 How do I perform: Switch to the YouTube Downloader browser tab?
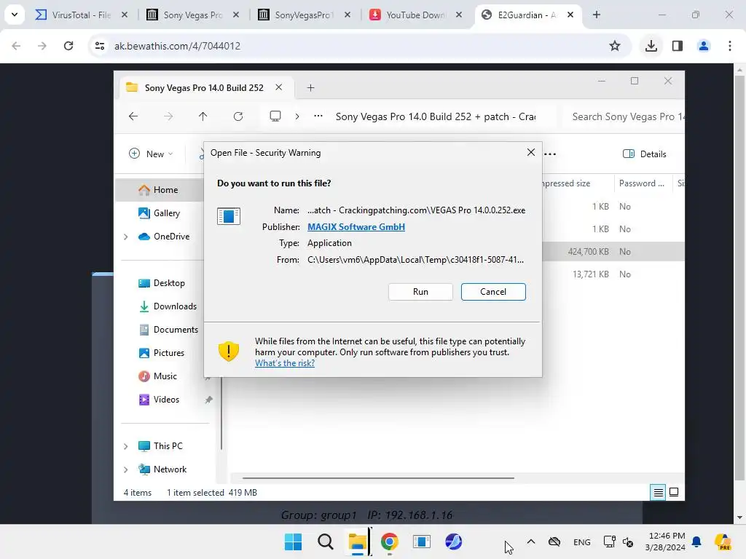pyautogui.click(x=415, y=15)
